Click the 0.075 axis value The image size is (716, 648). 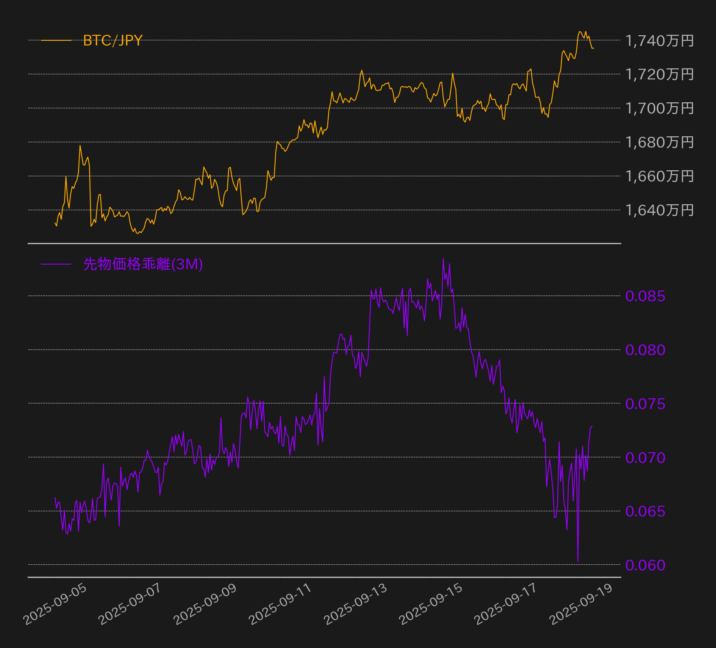tap(646, 404)
